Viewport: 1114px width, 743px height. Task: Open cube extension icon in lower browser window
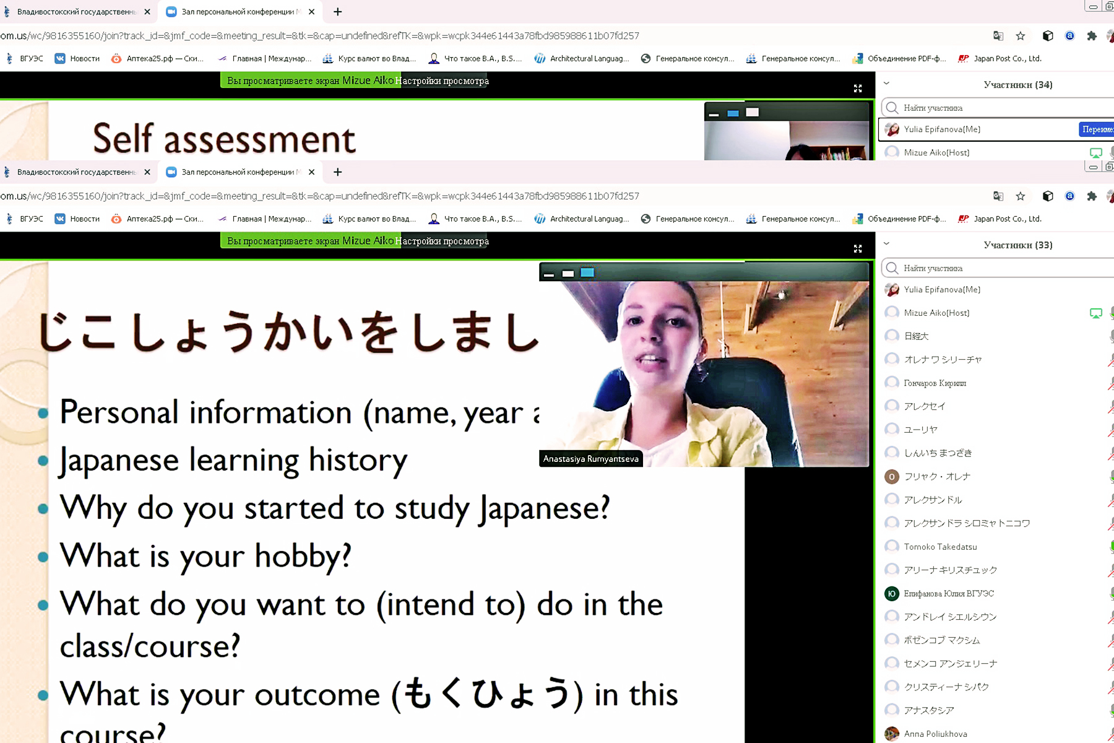(x=1048, y=196)
